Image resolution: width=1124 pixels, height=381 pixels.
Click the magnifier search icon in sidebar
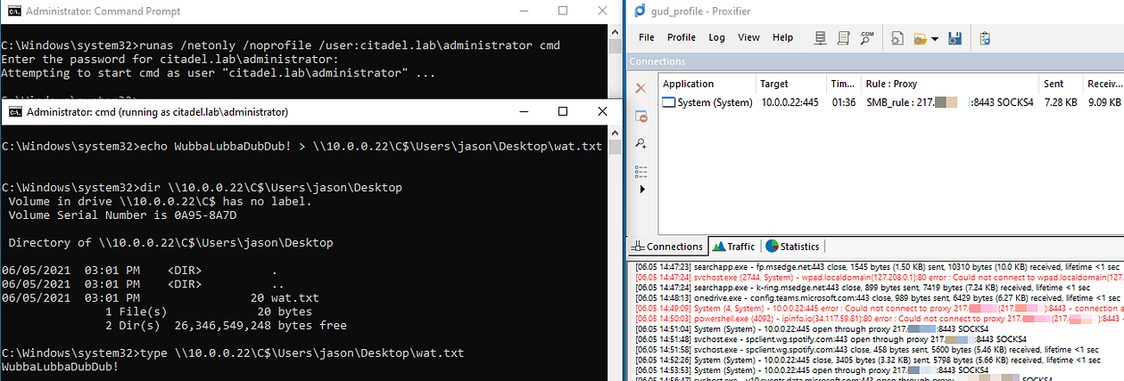coord(641,143)
